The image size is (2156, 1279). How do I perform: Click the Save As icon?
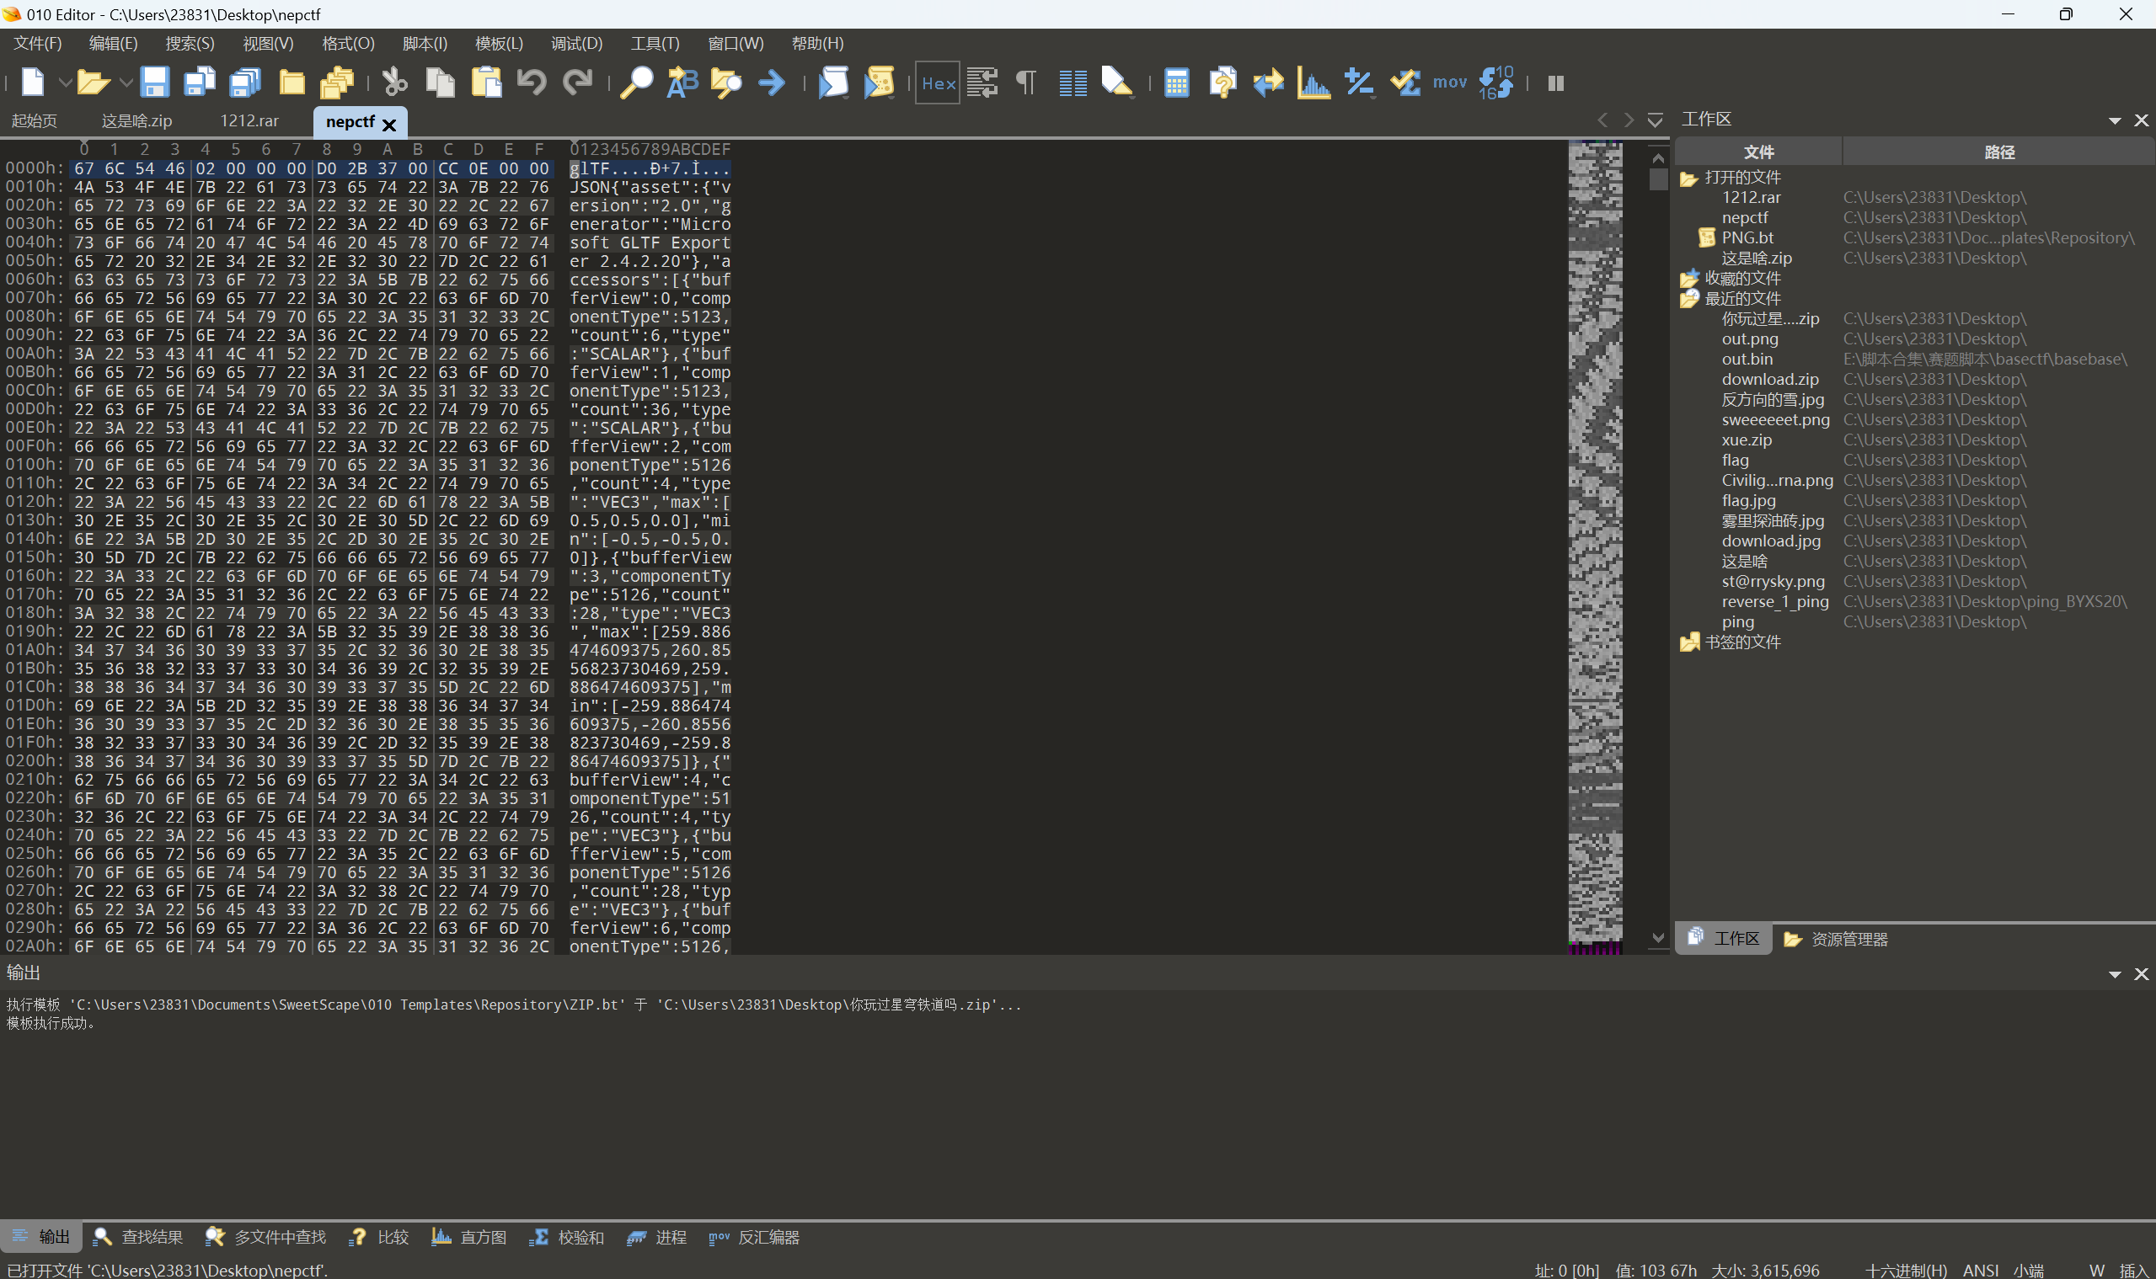click(x=200, y=83)
